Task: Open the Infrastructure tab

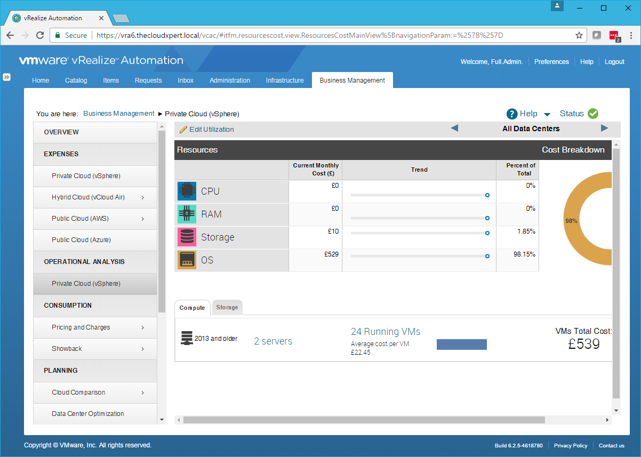Action: pyautogui.click(x=285, y=81)
